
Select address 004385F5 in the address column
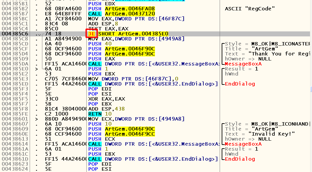(15, 99)
